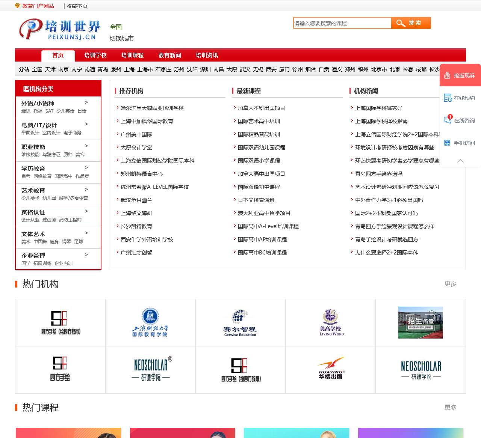The height and width of the screenshot is (438, 481).
Task: Switch to the 培训学校 nav tab
Action: pos(95,55)
